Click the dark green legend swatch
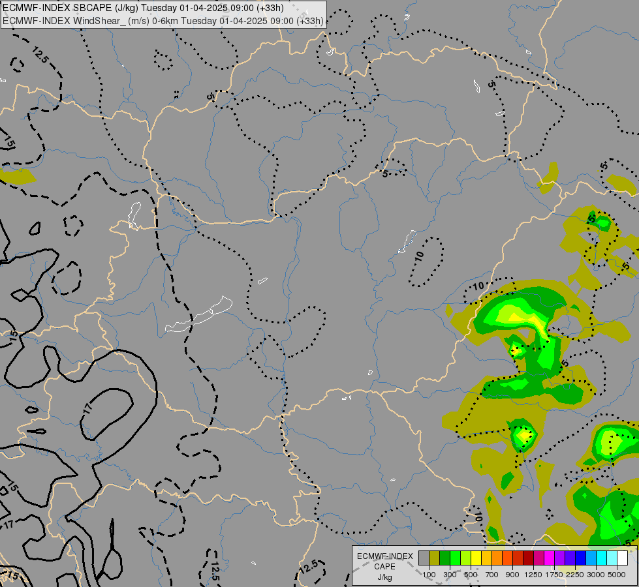This screenshot has height=587, width=639. tap(444, 558)
